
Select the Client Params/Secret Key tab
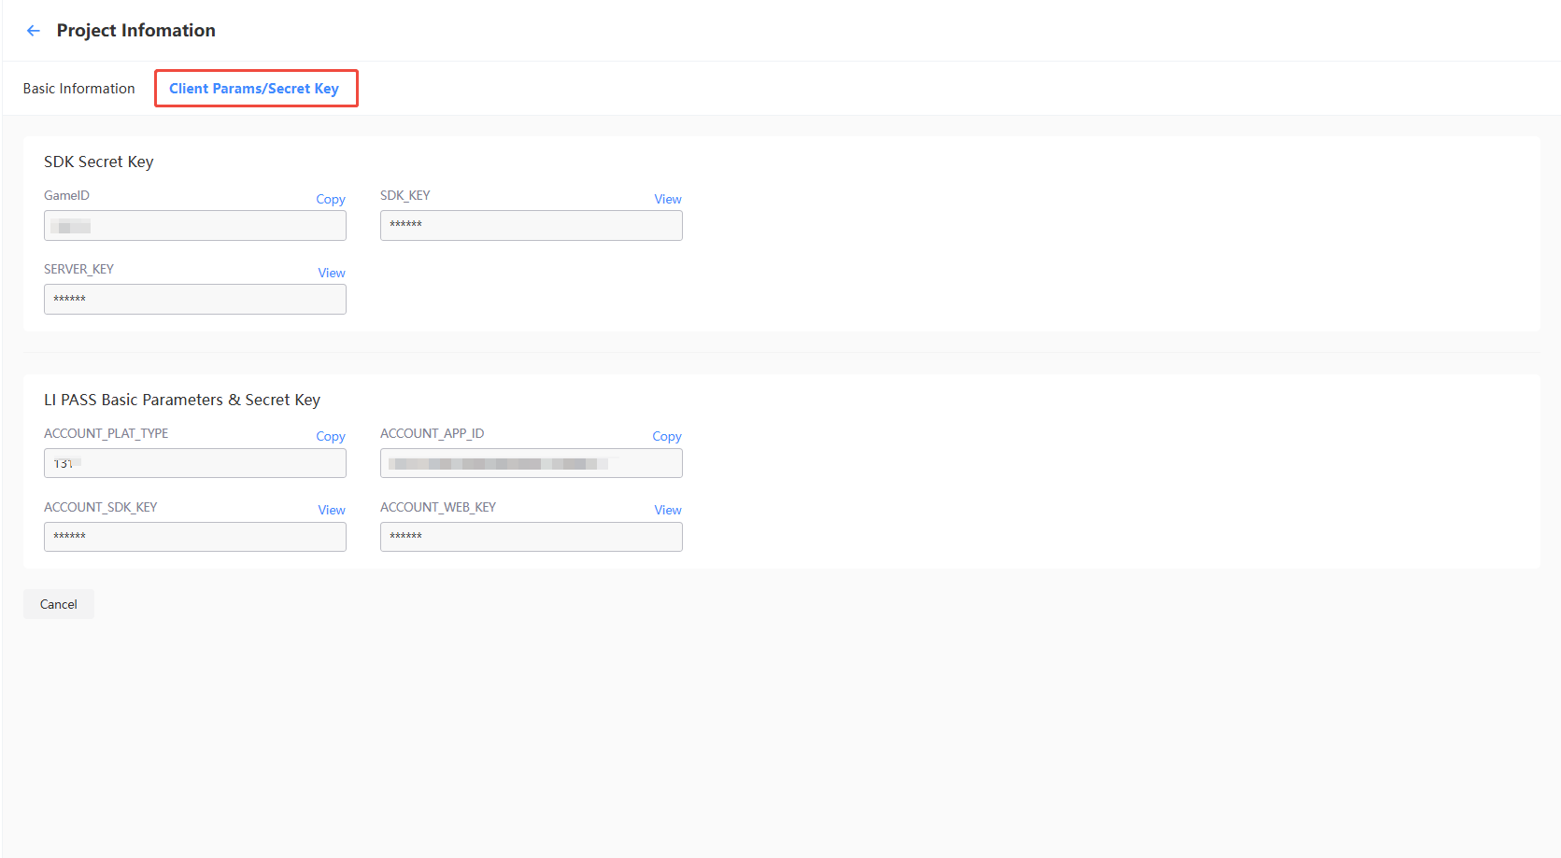coord(255,88)
